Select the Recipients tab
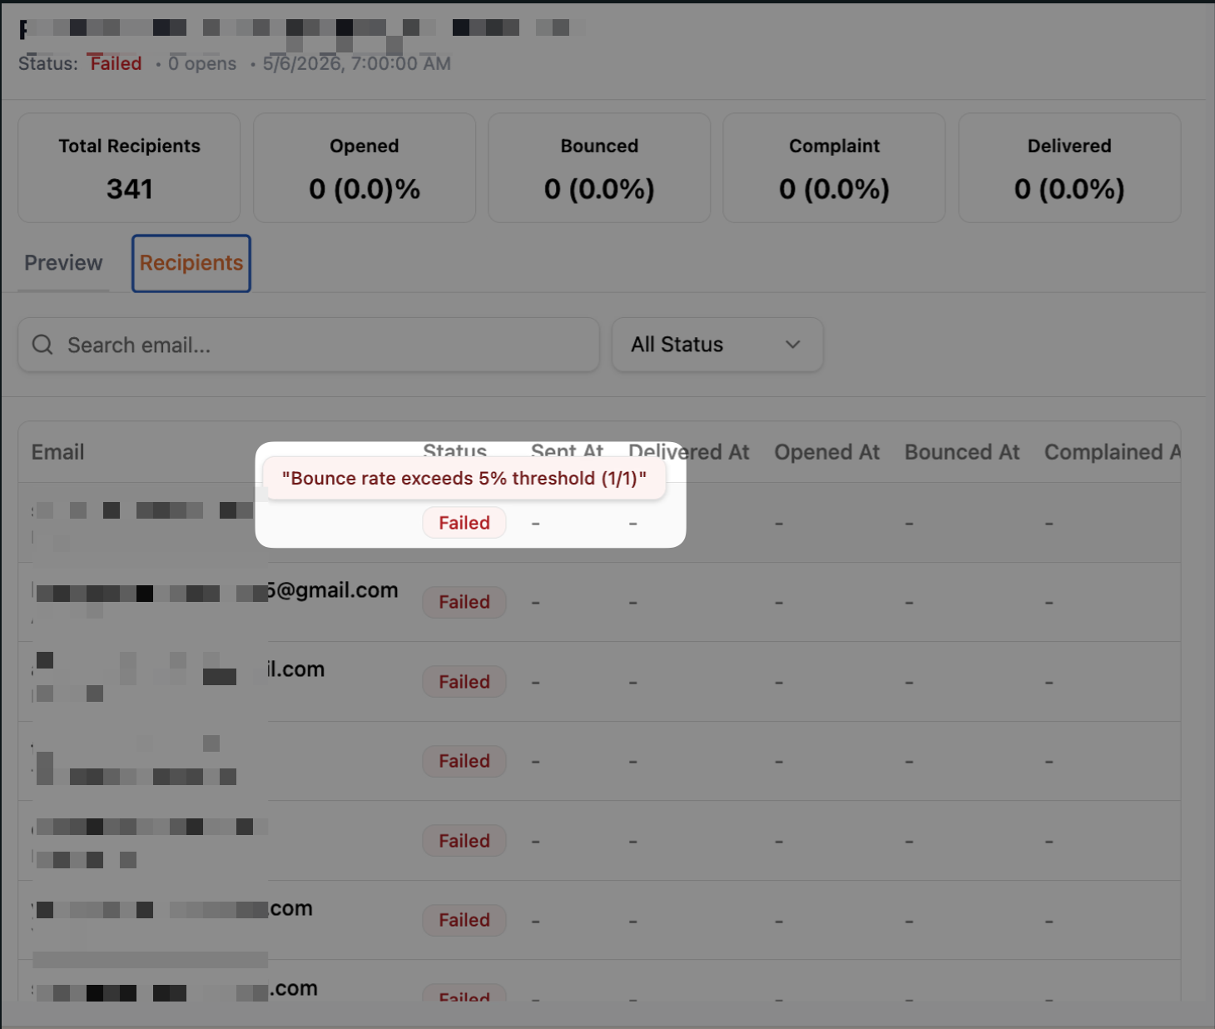This screenshot has width=1215, height=1029. pos(191,263)
